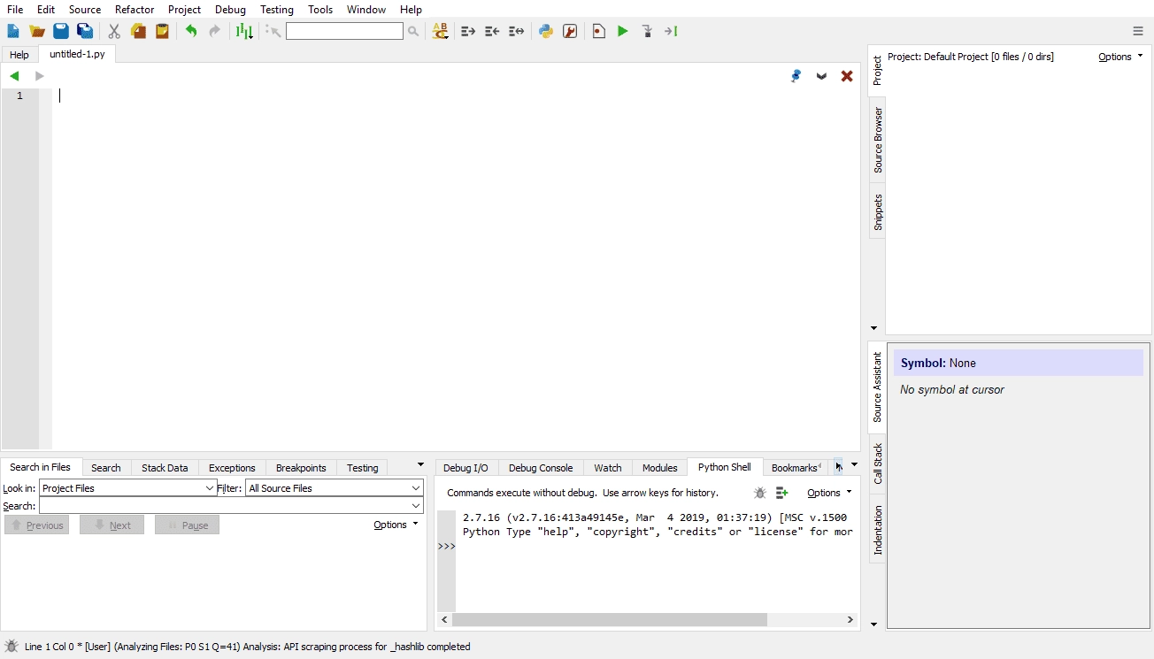Cut selection with the scissors icon
Image resolution: width=1154 pixels, height=659 pixels.
pyautogui.click(x=114, y=31)
